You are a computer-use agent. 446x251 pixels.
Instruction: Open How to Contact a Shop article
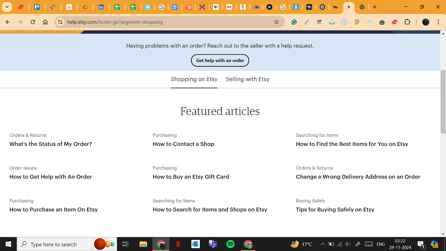tap(183, 144)
